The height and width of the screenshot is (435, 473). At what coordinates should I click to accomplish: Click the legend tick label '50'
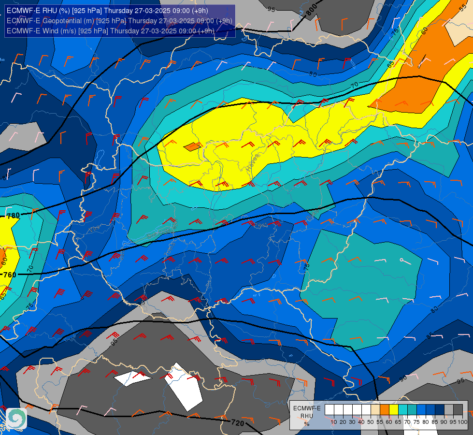click(x=371, y=422)
